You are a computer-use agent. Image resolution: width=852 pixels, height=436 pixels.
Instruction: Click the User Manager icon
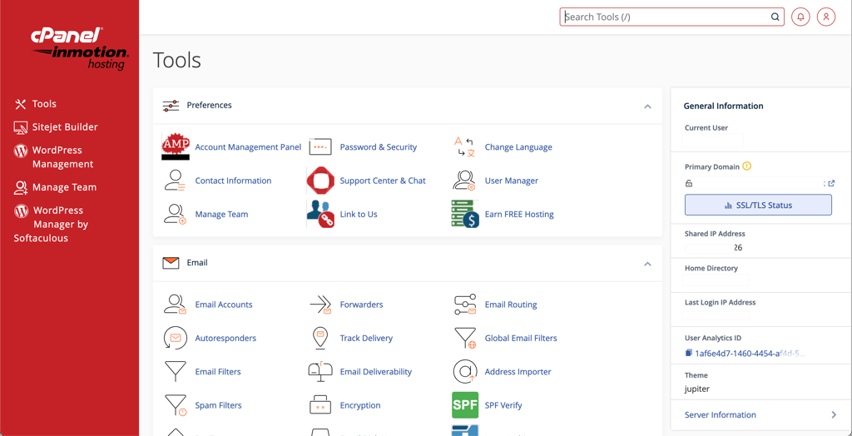pos(464,181)
